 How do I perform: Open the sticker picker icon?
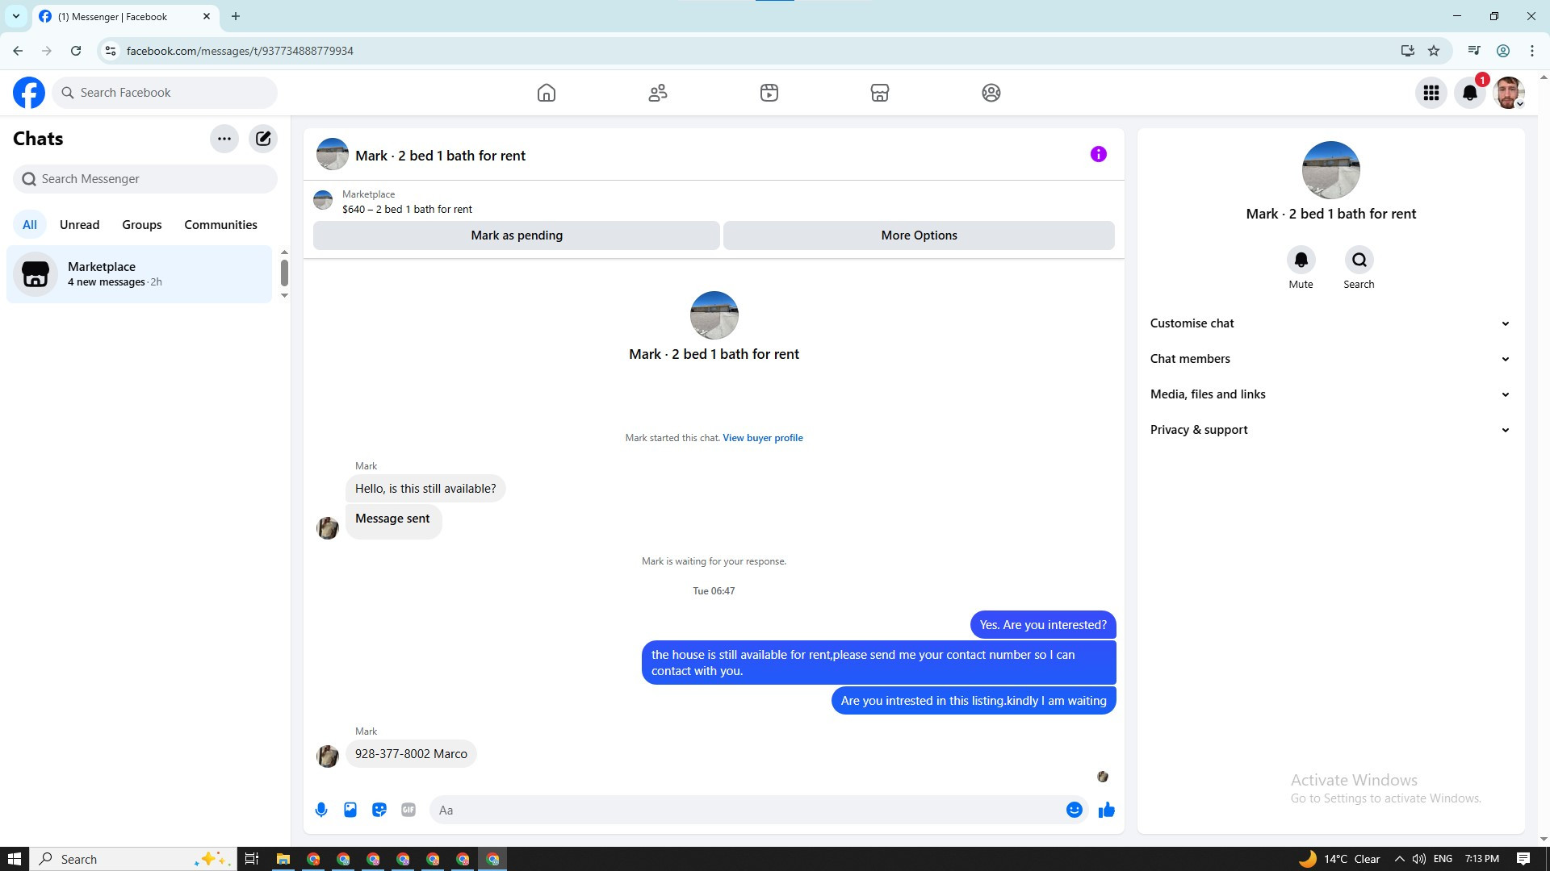(379, 810)
